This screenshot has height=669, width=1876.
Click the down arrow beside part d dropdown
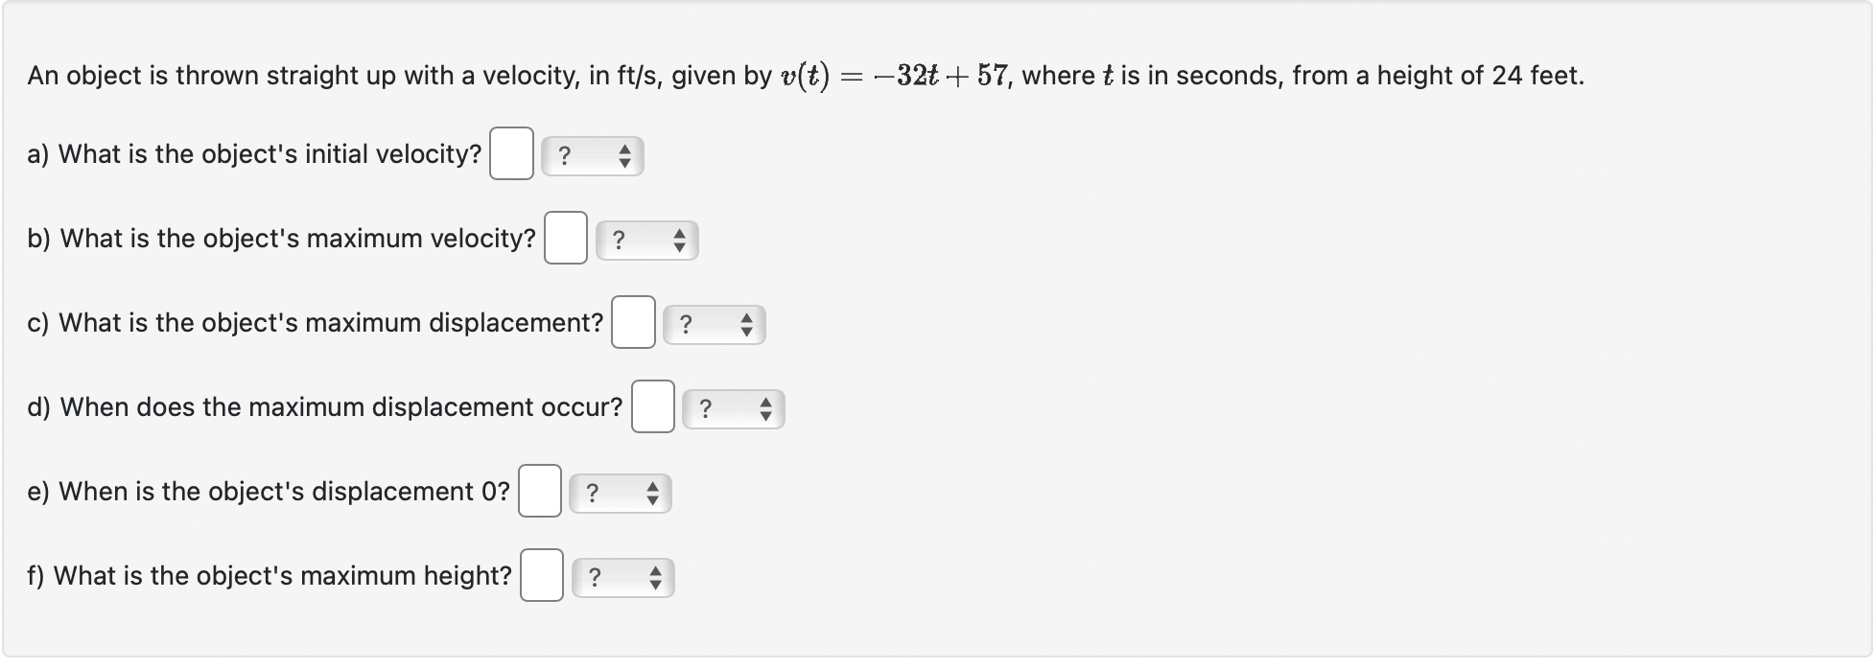767,414
